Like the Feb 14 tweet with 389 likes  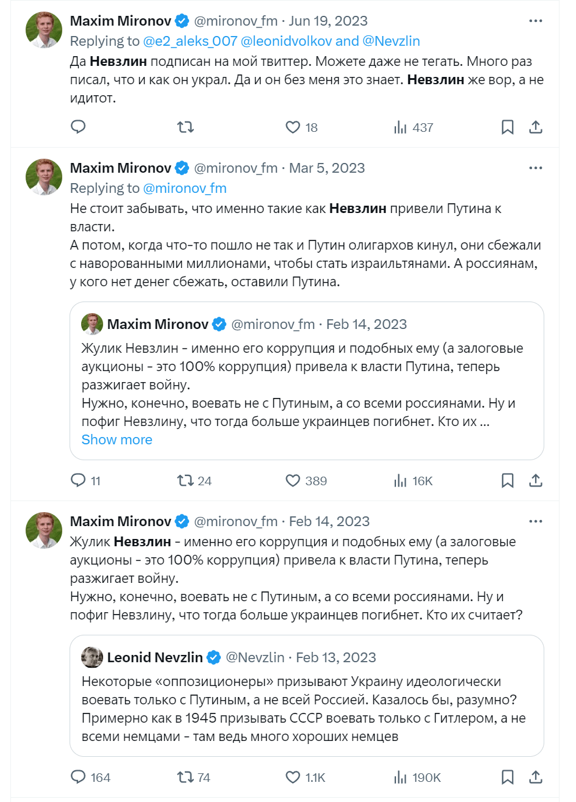292,480
